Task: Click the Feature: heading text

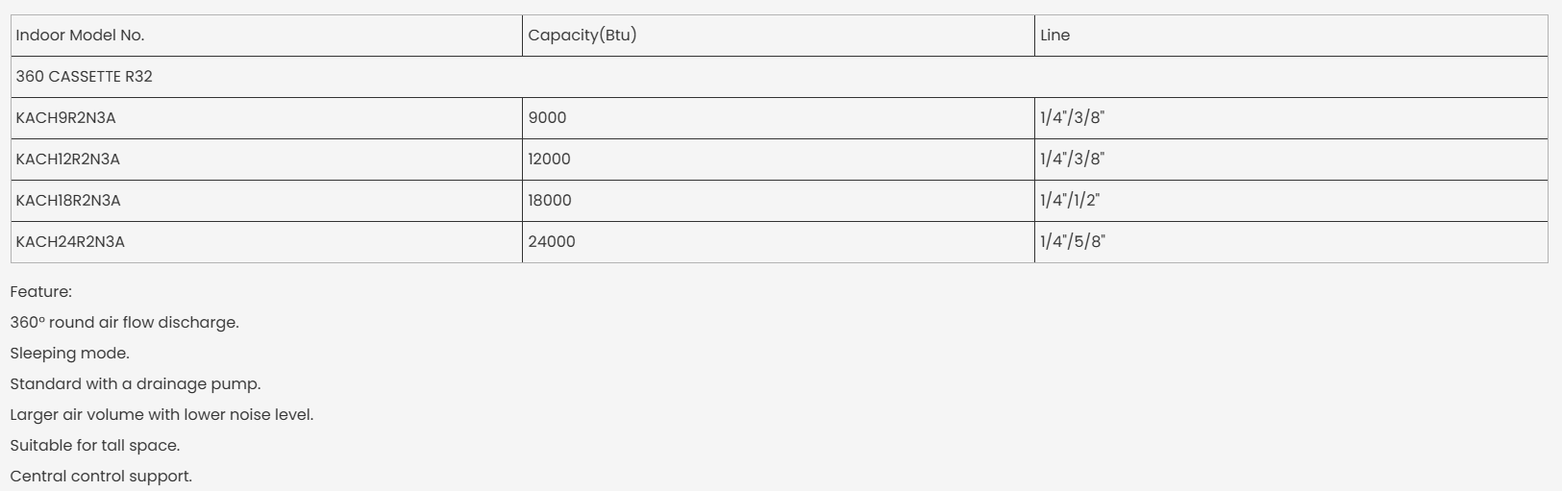Action: [41, 292]
